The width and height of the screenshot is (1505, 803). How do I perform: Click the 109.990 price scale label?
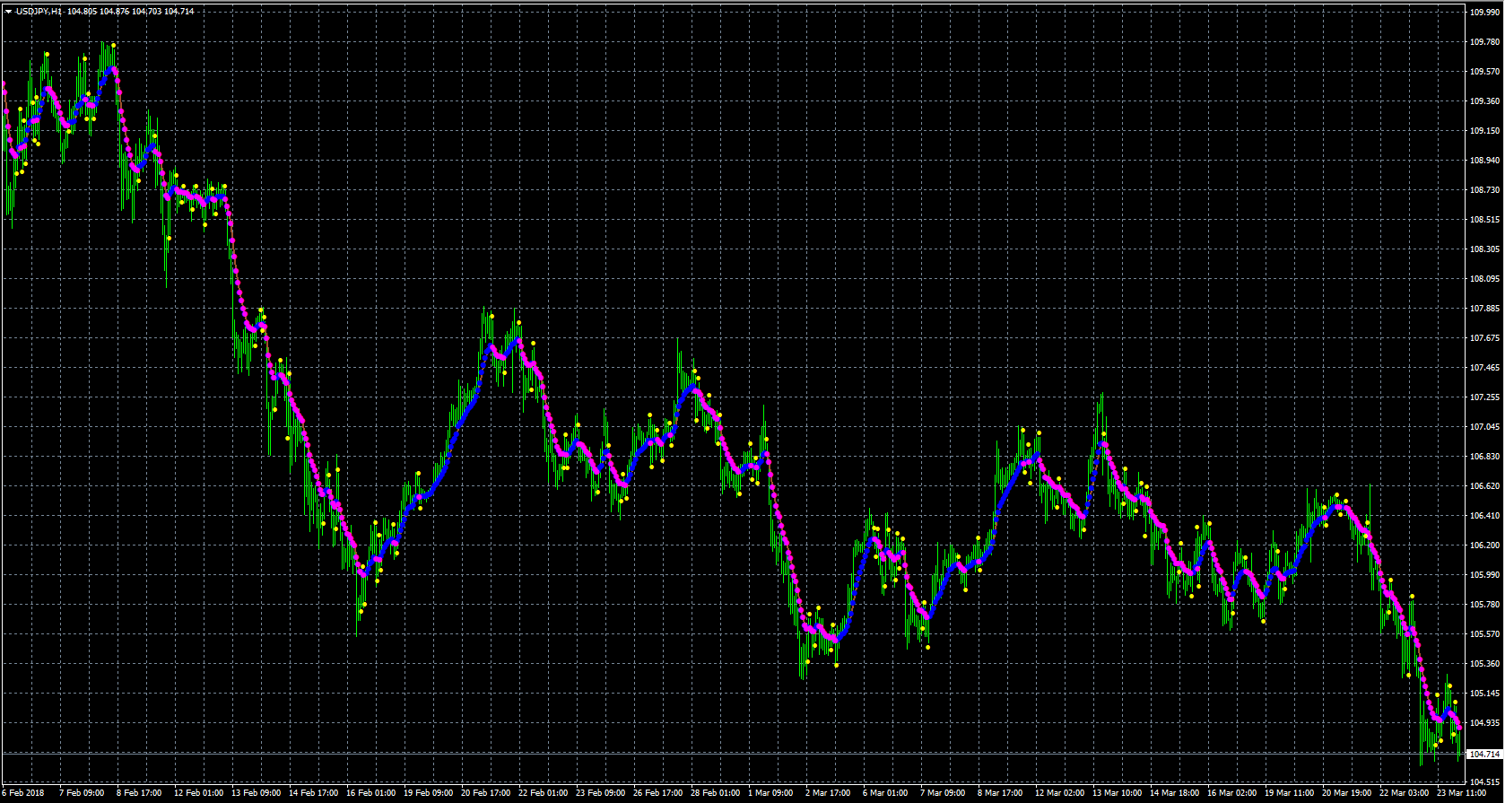click(1485, 13)
